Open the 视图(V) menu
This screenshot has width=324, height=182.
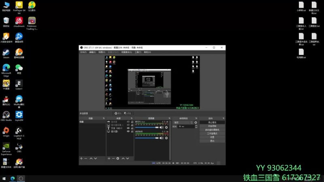coord(102,52)
